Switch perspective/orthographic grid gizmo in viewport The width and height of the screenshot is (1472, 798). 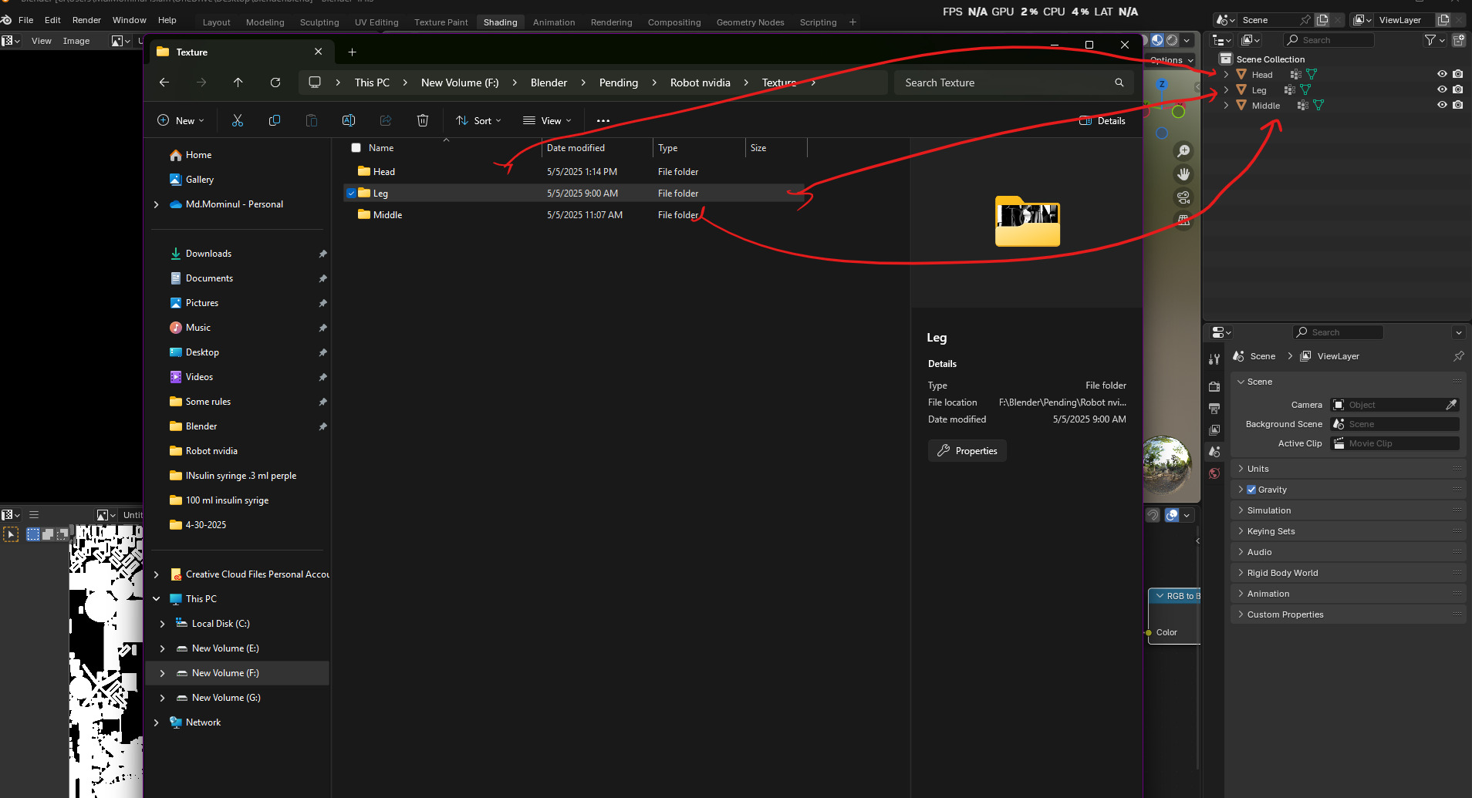(1183, 221)
